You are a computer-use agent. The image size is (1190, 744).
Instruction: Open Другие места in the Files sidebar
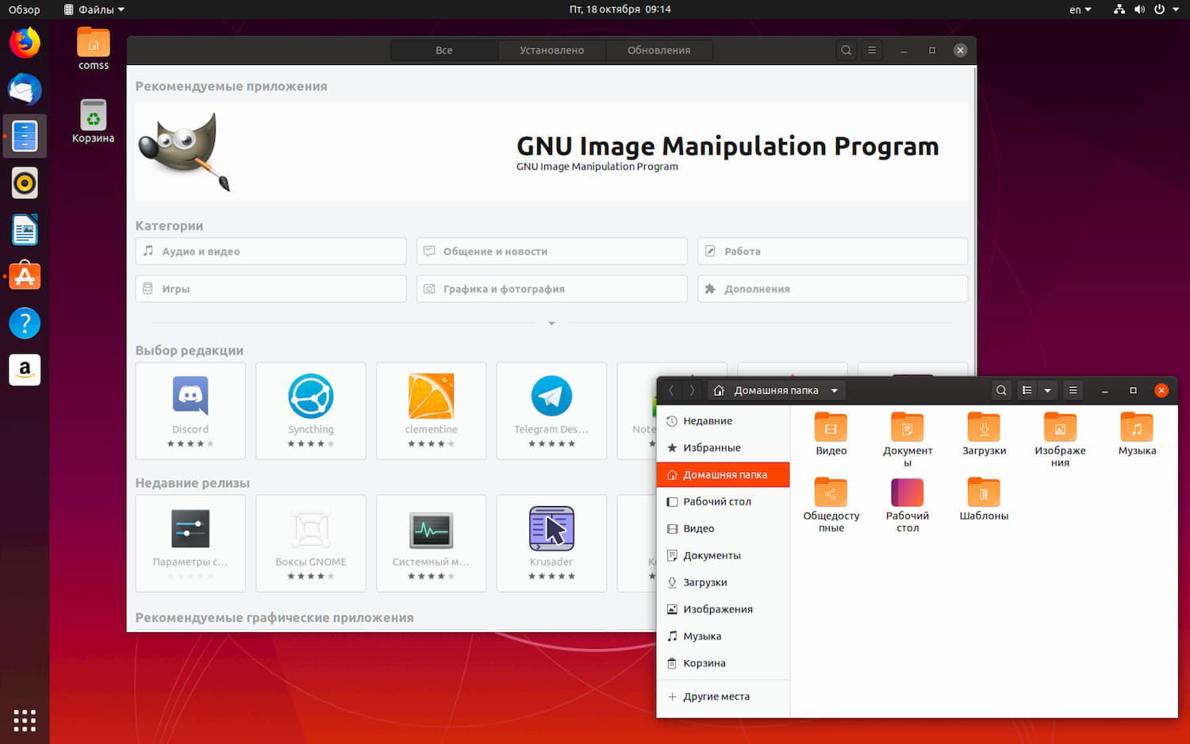(724, 696)
